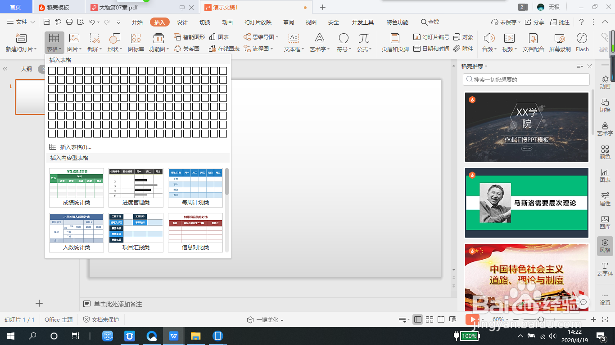
Task: Open the 艺术字 word art tool
Action: coord(320,43)
